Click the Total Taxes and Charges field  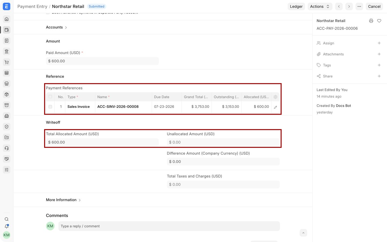click(x=223, y=184)
